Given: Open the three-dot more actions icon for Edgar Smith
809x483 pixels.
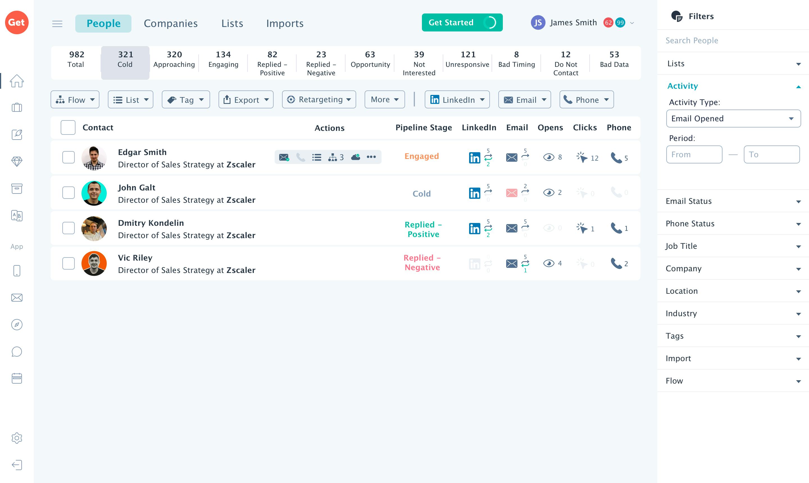Looking at the screenshot, I should 371,157.
